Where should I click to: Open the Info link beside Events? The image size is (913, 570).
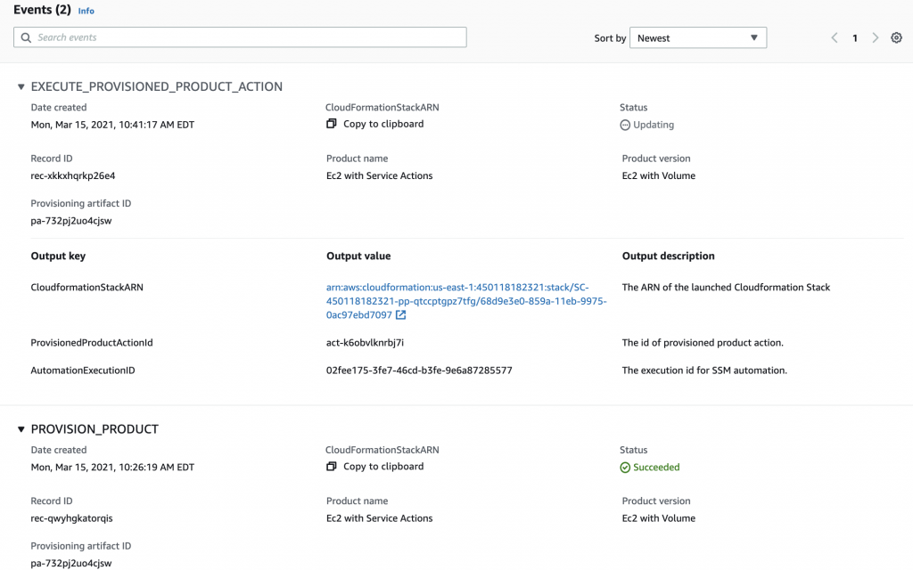pyautogui.click(x=86, y=11)
